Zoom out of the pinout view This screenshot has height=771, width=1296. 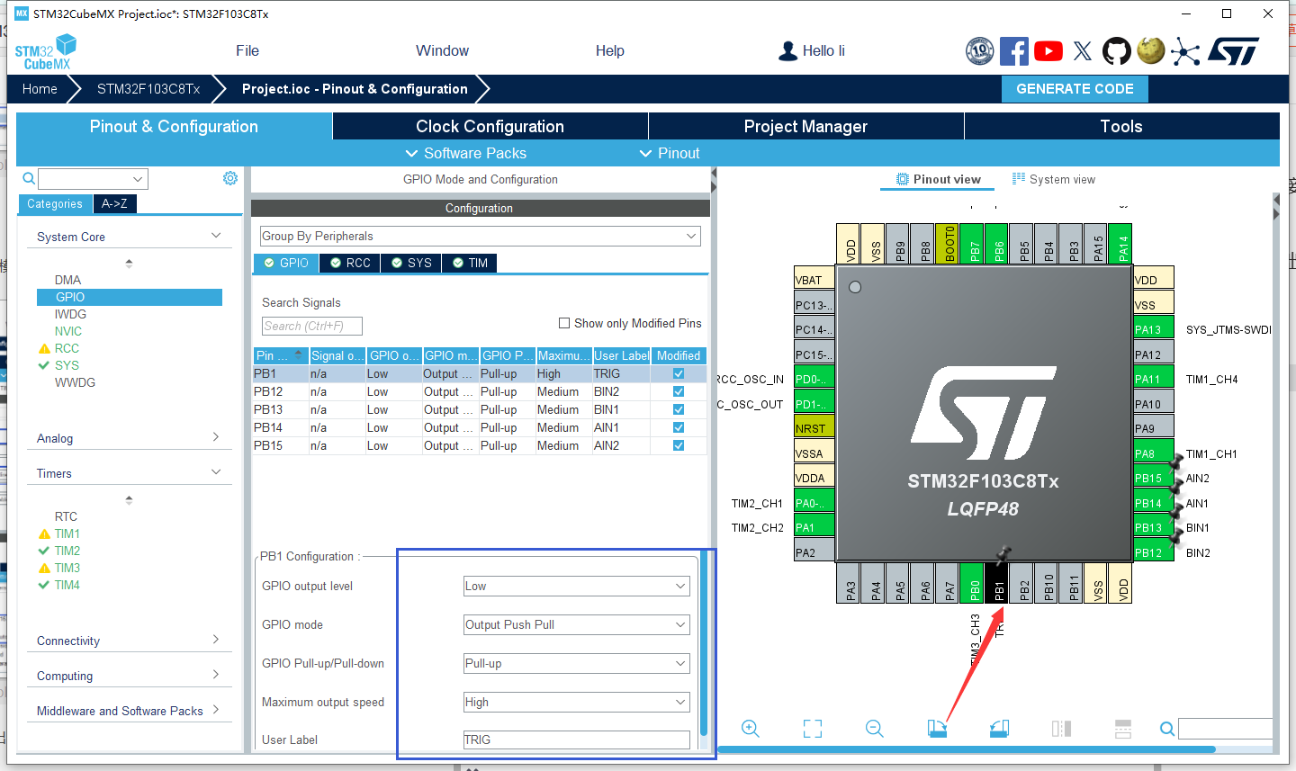pyautogui.click(x=874, y=729)
